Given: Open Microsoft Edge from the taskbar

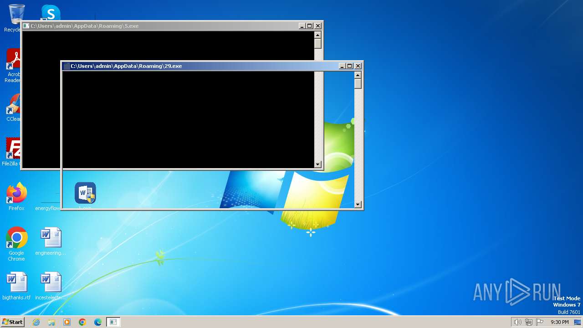Looking at the screenshot, I should 98,322.
